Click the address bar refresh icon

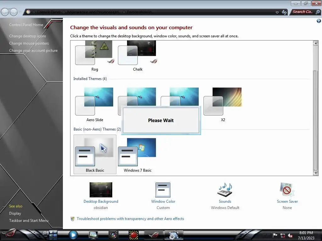284,12
